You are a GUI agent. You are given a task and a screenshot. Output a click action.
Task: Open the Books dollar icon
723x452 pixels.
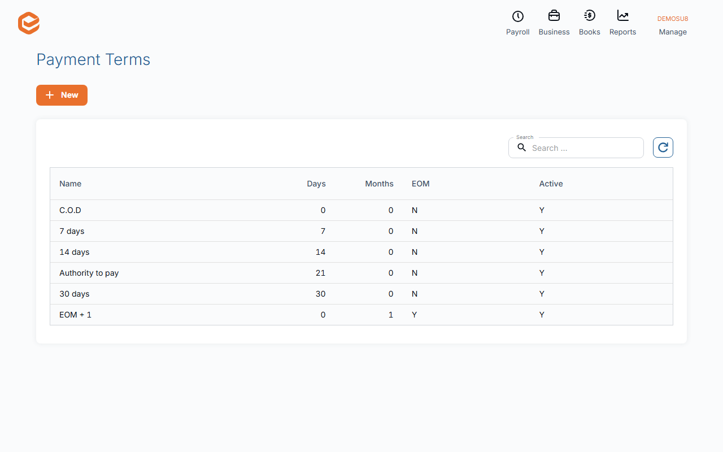click(x=590, y=16)
